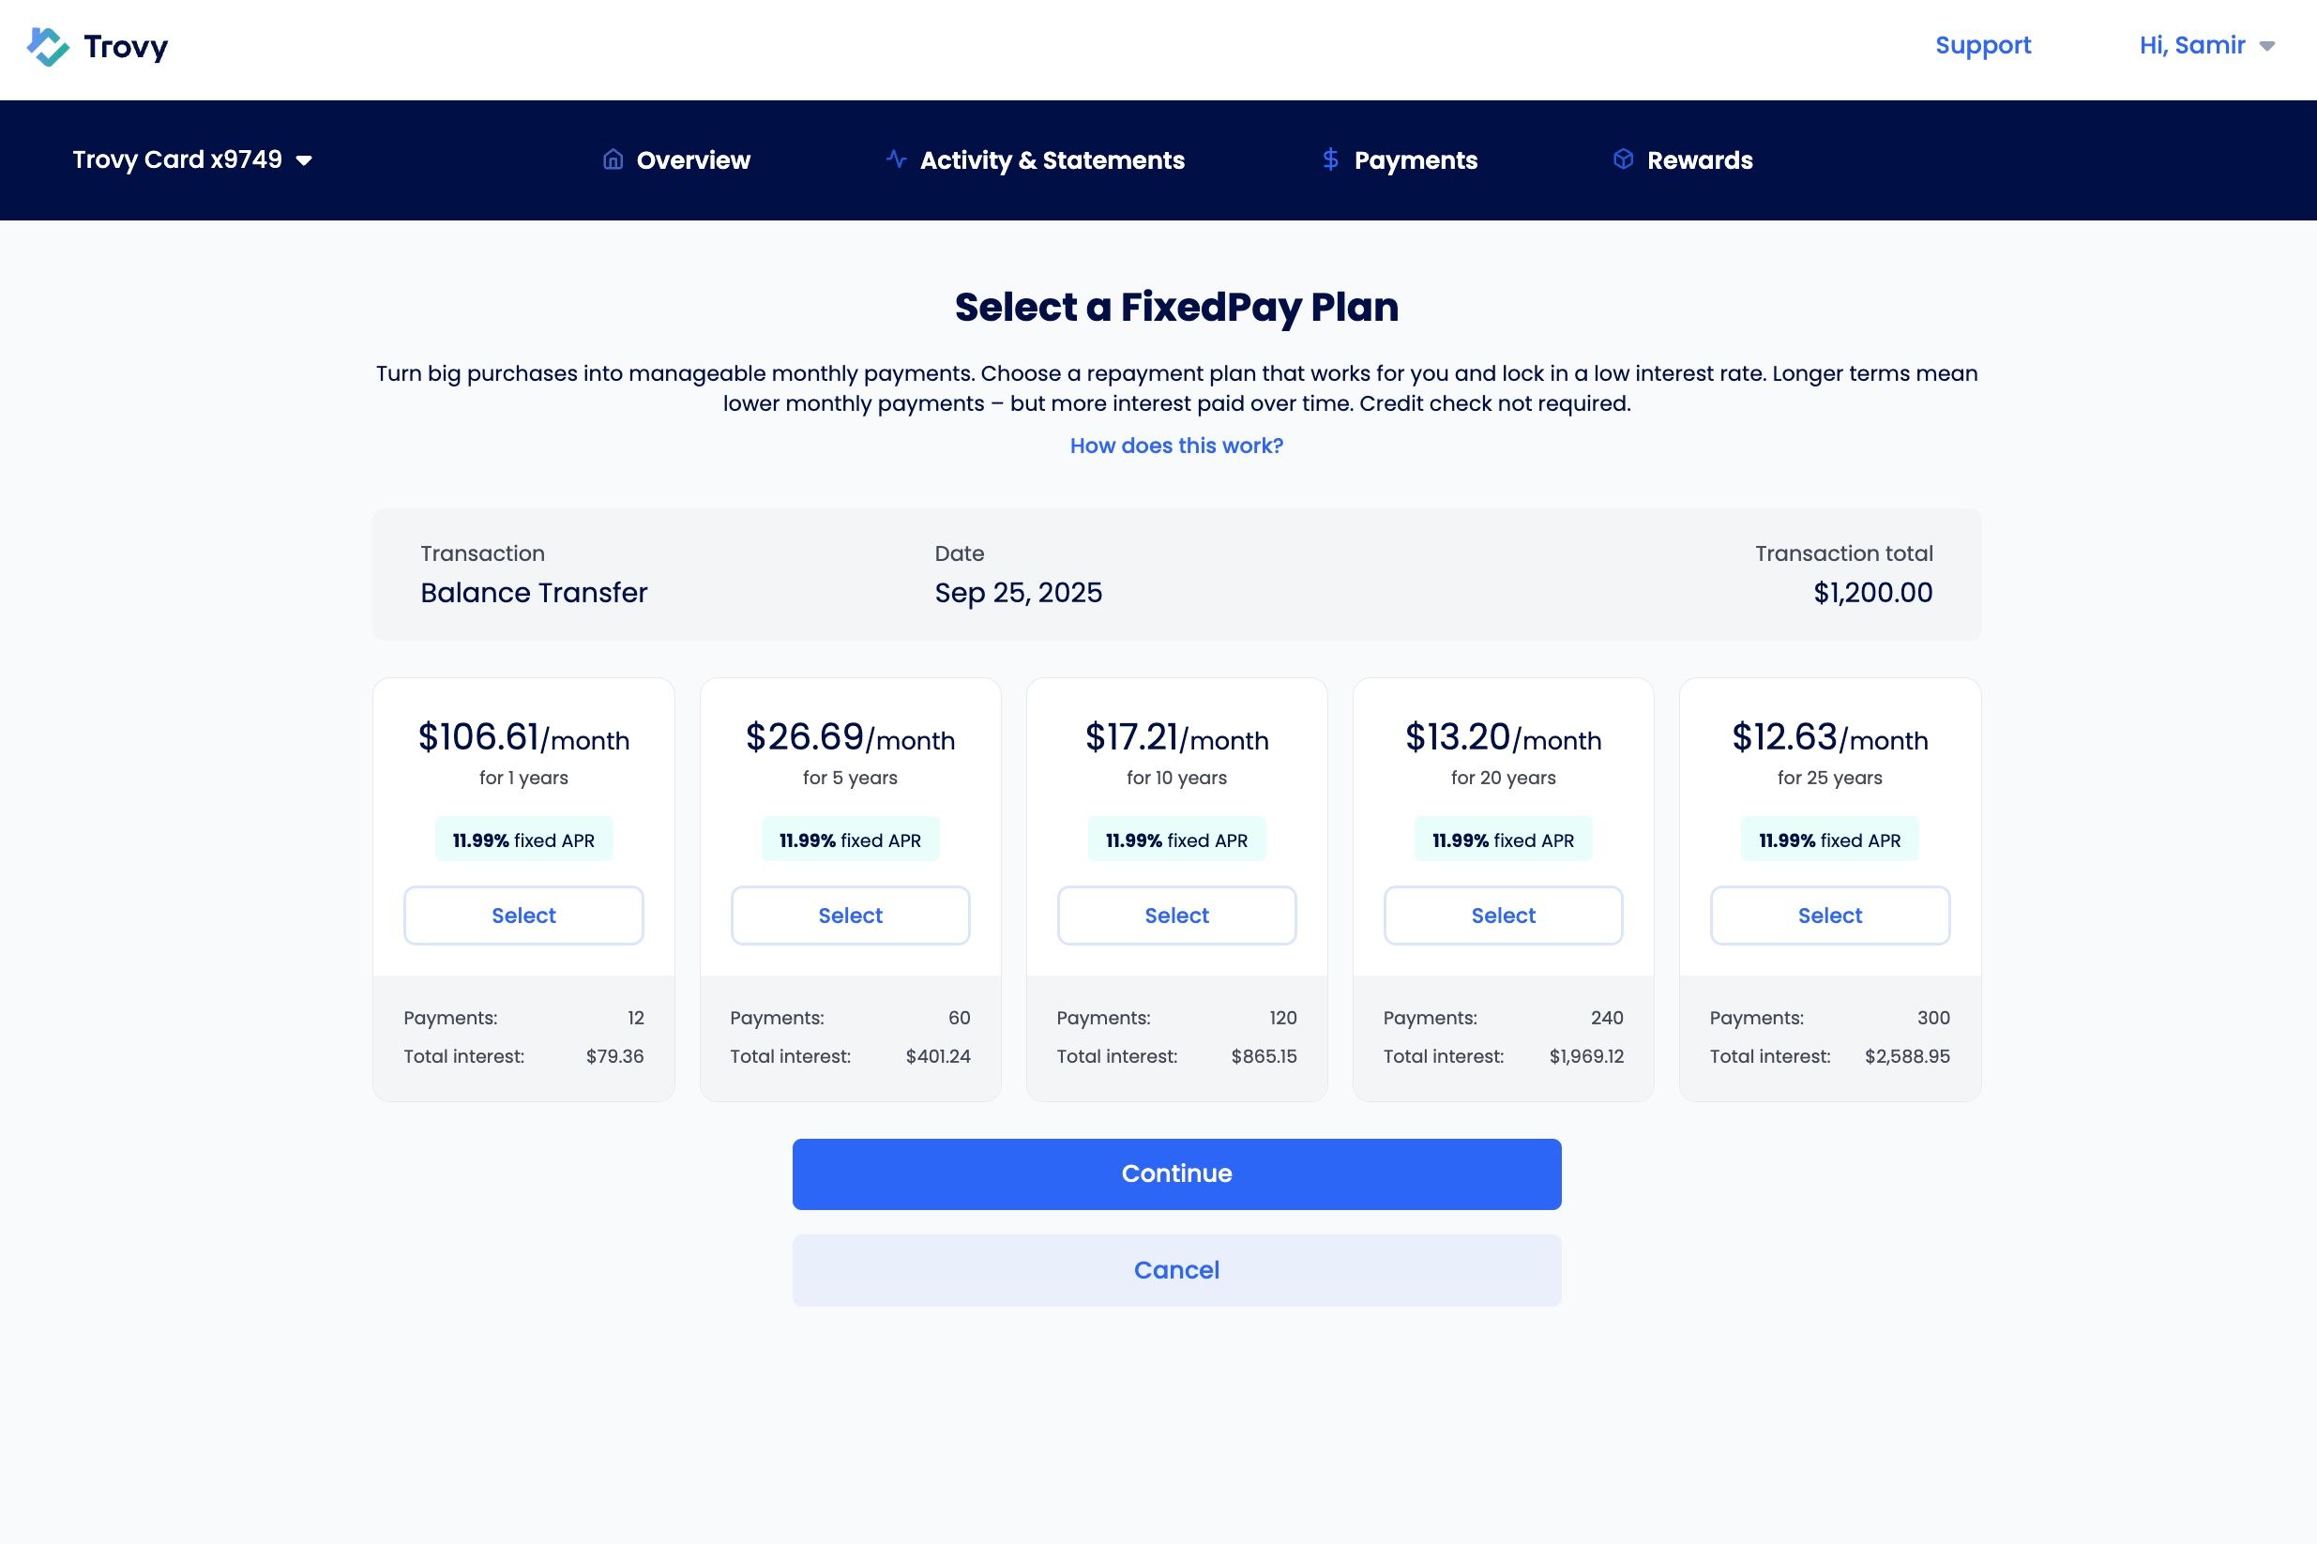The image size is (2317, 1544).
Task: Click the Activity & Statements pulse icon
Action: pos(895,159)
